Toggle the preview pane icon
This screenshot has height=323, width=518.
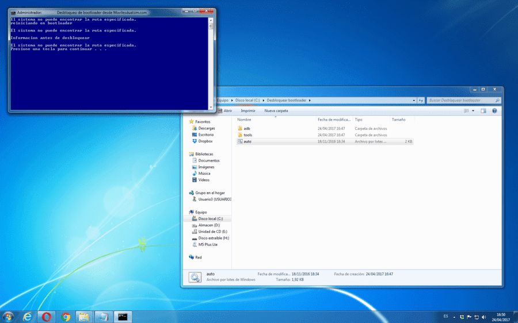click(483, 111)
